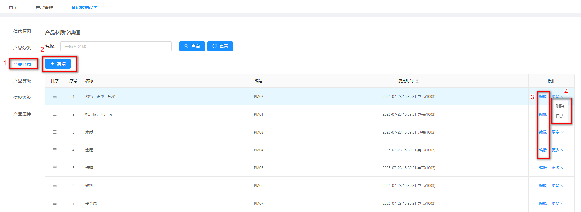
Task: Expand the 更多 dropdown for PM03 row
Action: coord(557,132)
